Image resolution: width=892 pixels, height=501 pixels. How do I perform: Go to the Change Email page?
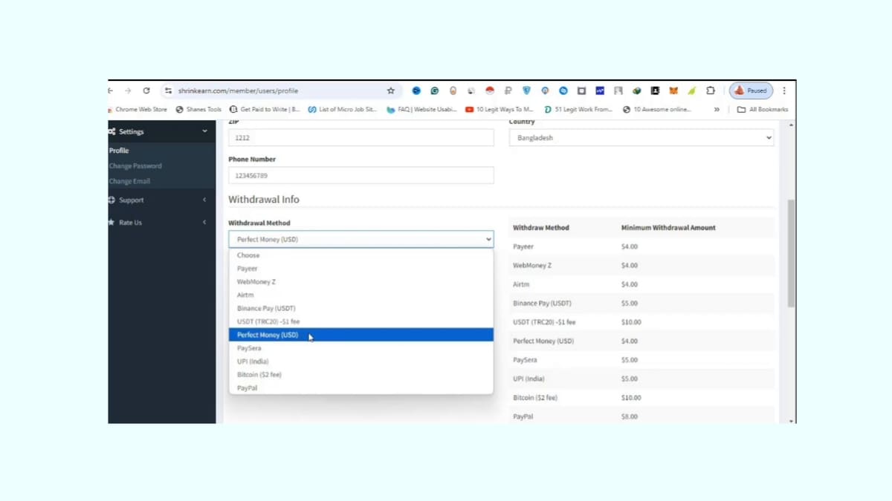coord(130,181)
